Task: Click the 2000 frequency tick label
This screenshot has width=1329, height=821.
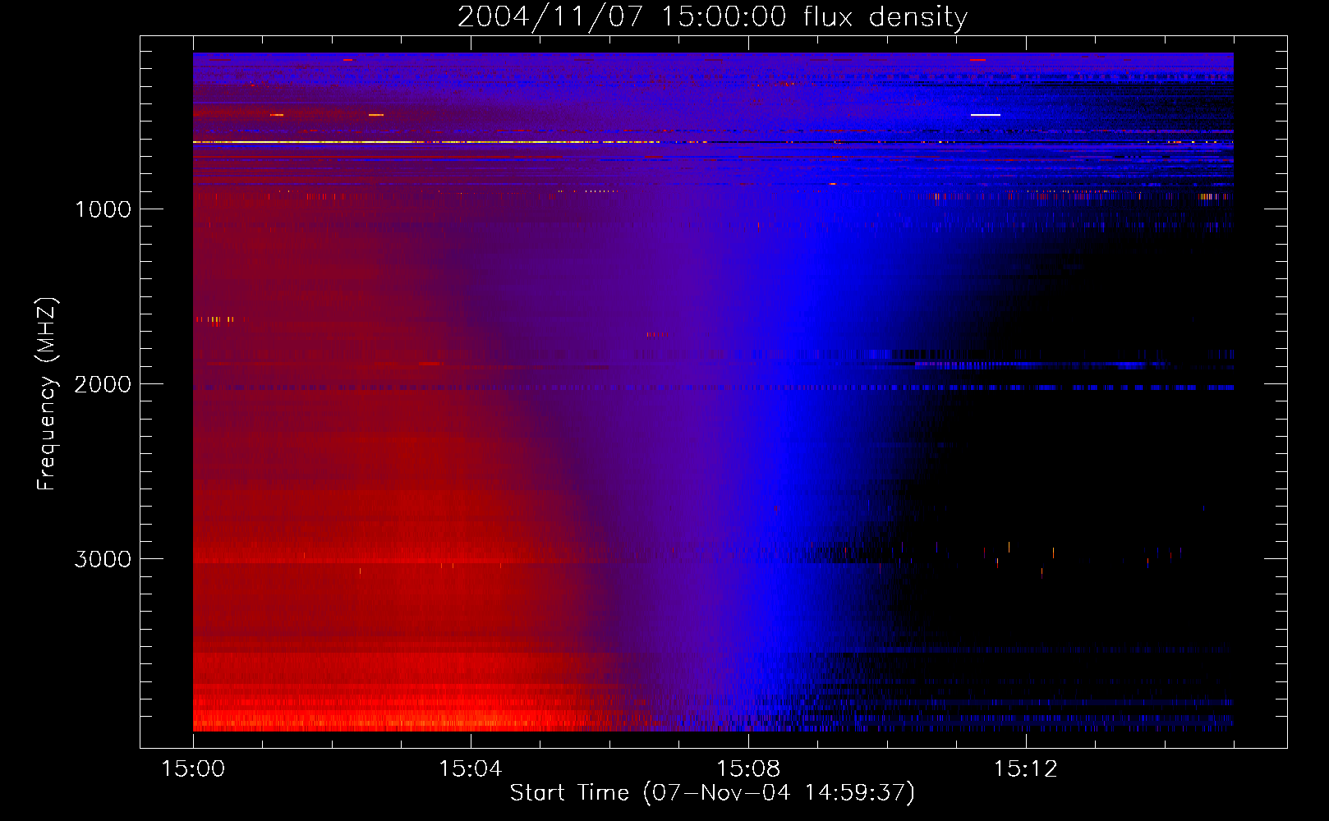Action: pyautogui.click(x=103, y=384)
